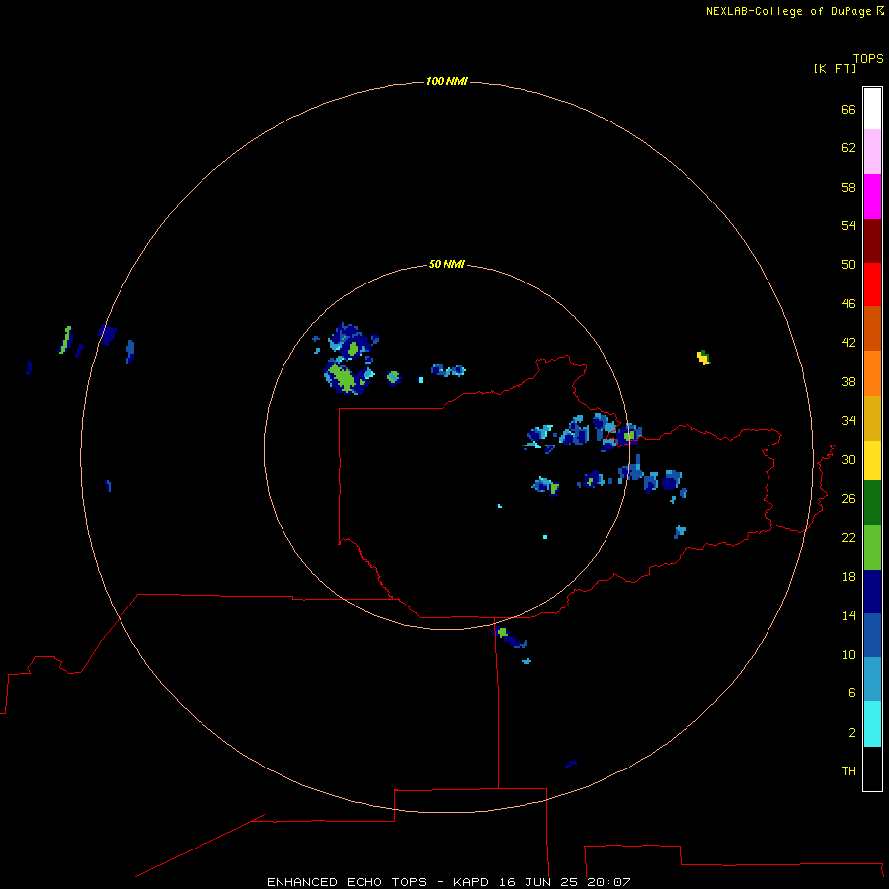The image size is (889, 889).
Task: Click legend value 54
Action: tap(849, 225)
